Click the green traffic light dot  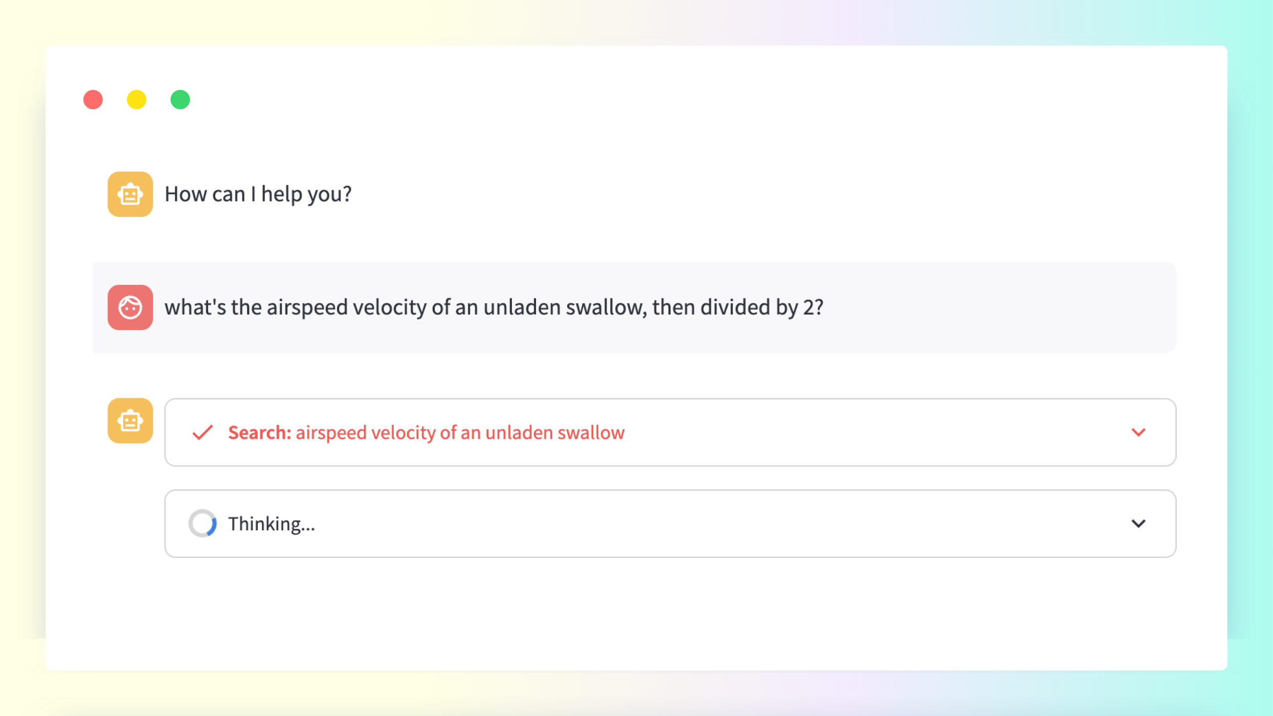pyautogui.click(x=180, y=99)
